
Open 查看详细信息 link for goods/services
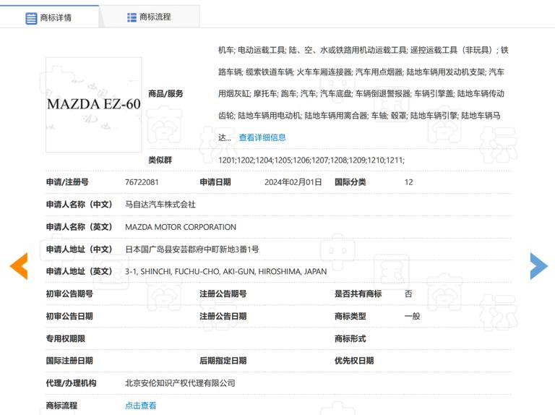click(x=262, y=137)
